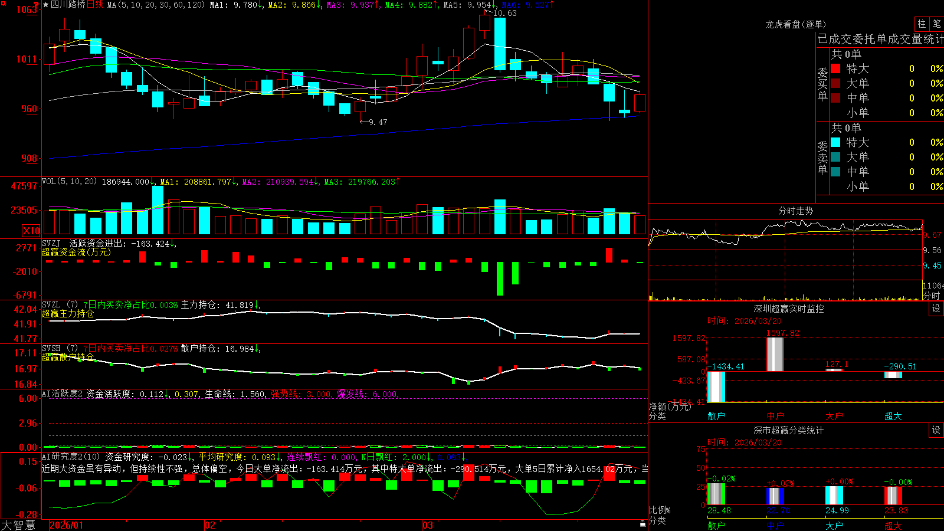The image size is (944, 531).
Task: Click 主力持仓: 41.819 value
Action: coord(221,305)
